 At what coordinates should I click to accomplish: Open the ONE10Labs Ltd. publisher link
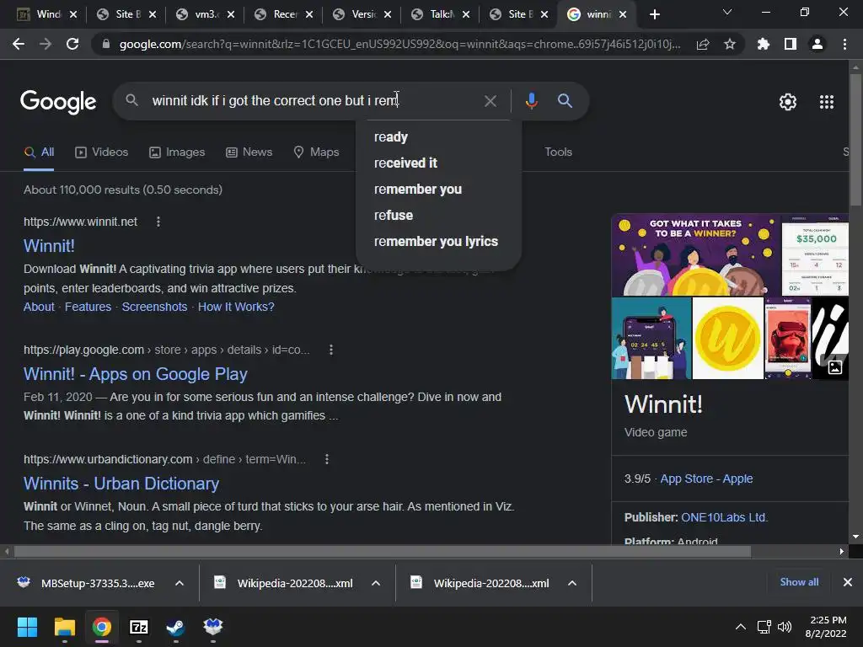724,518
